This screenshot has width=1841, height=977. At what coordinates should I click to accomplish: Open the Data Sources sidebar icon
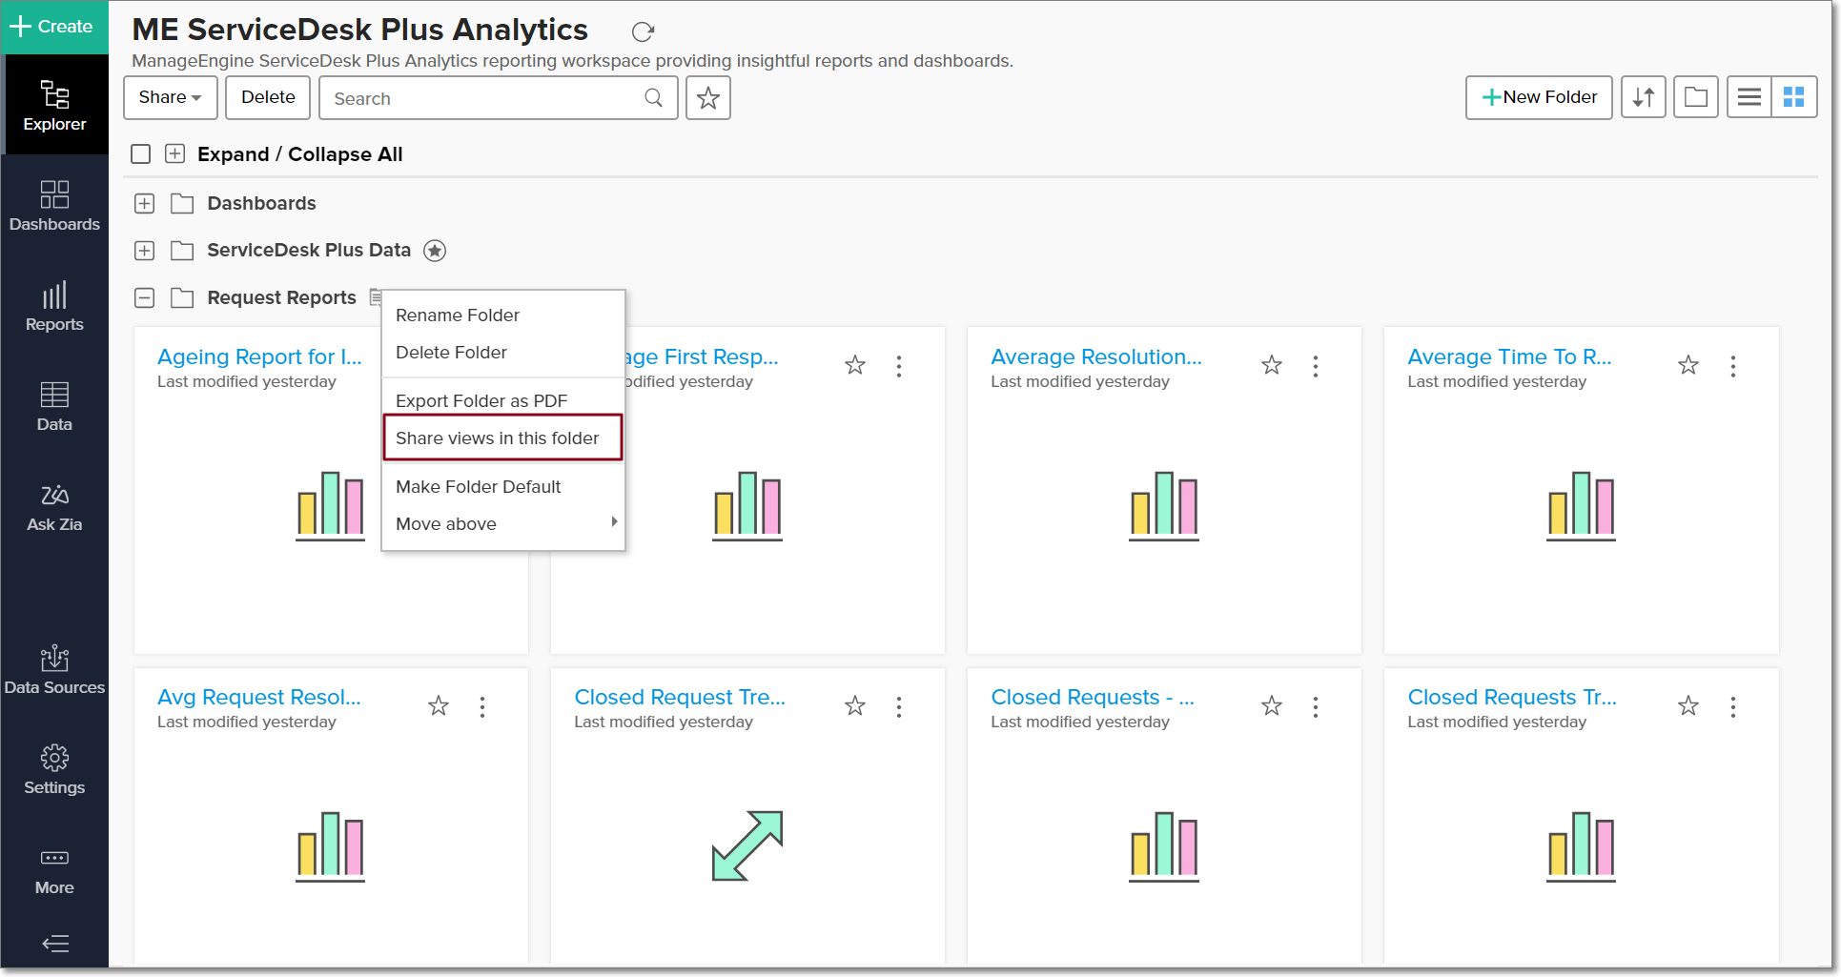pyautogui.click(x=54, y=669)
